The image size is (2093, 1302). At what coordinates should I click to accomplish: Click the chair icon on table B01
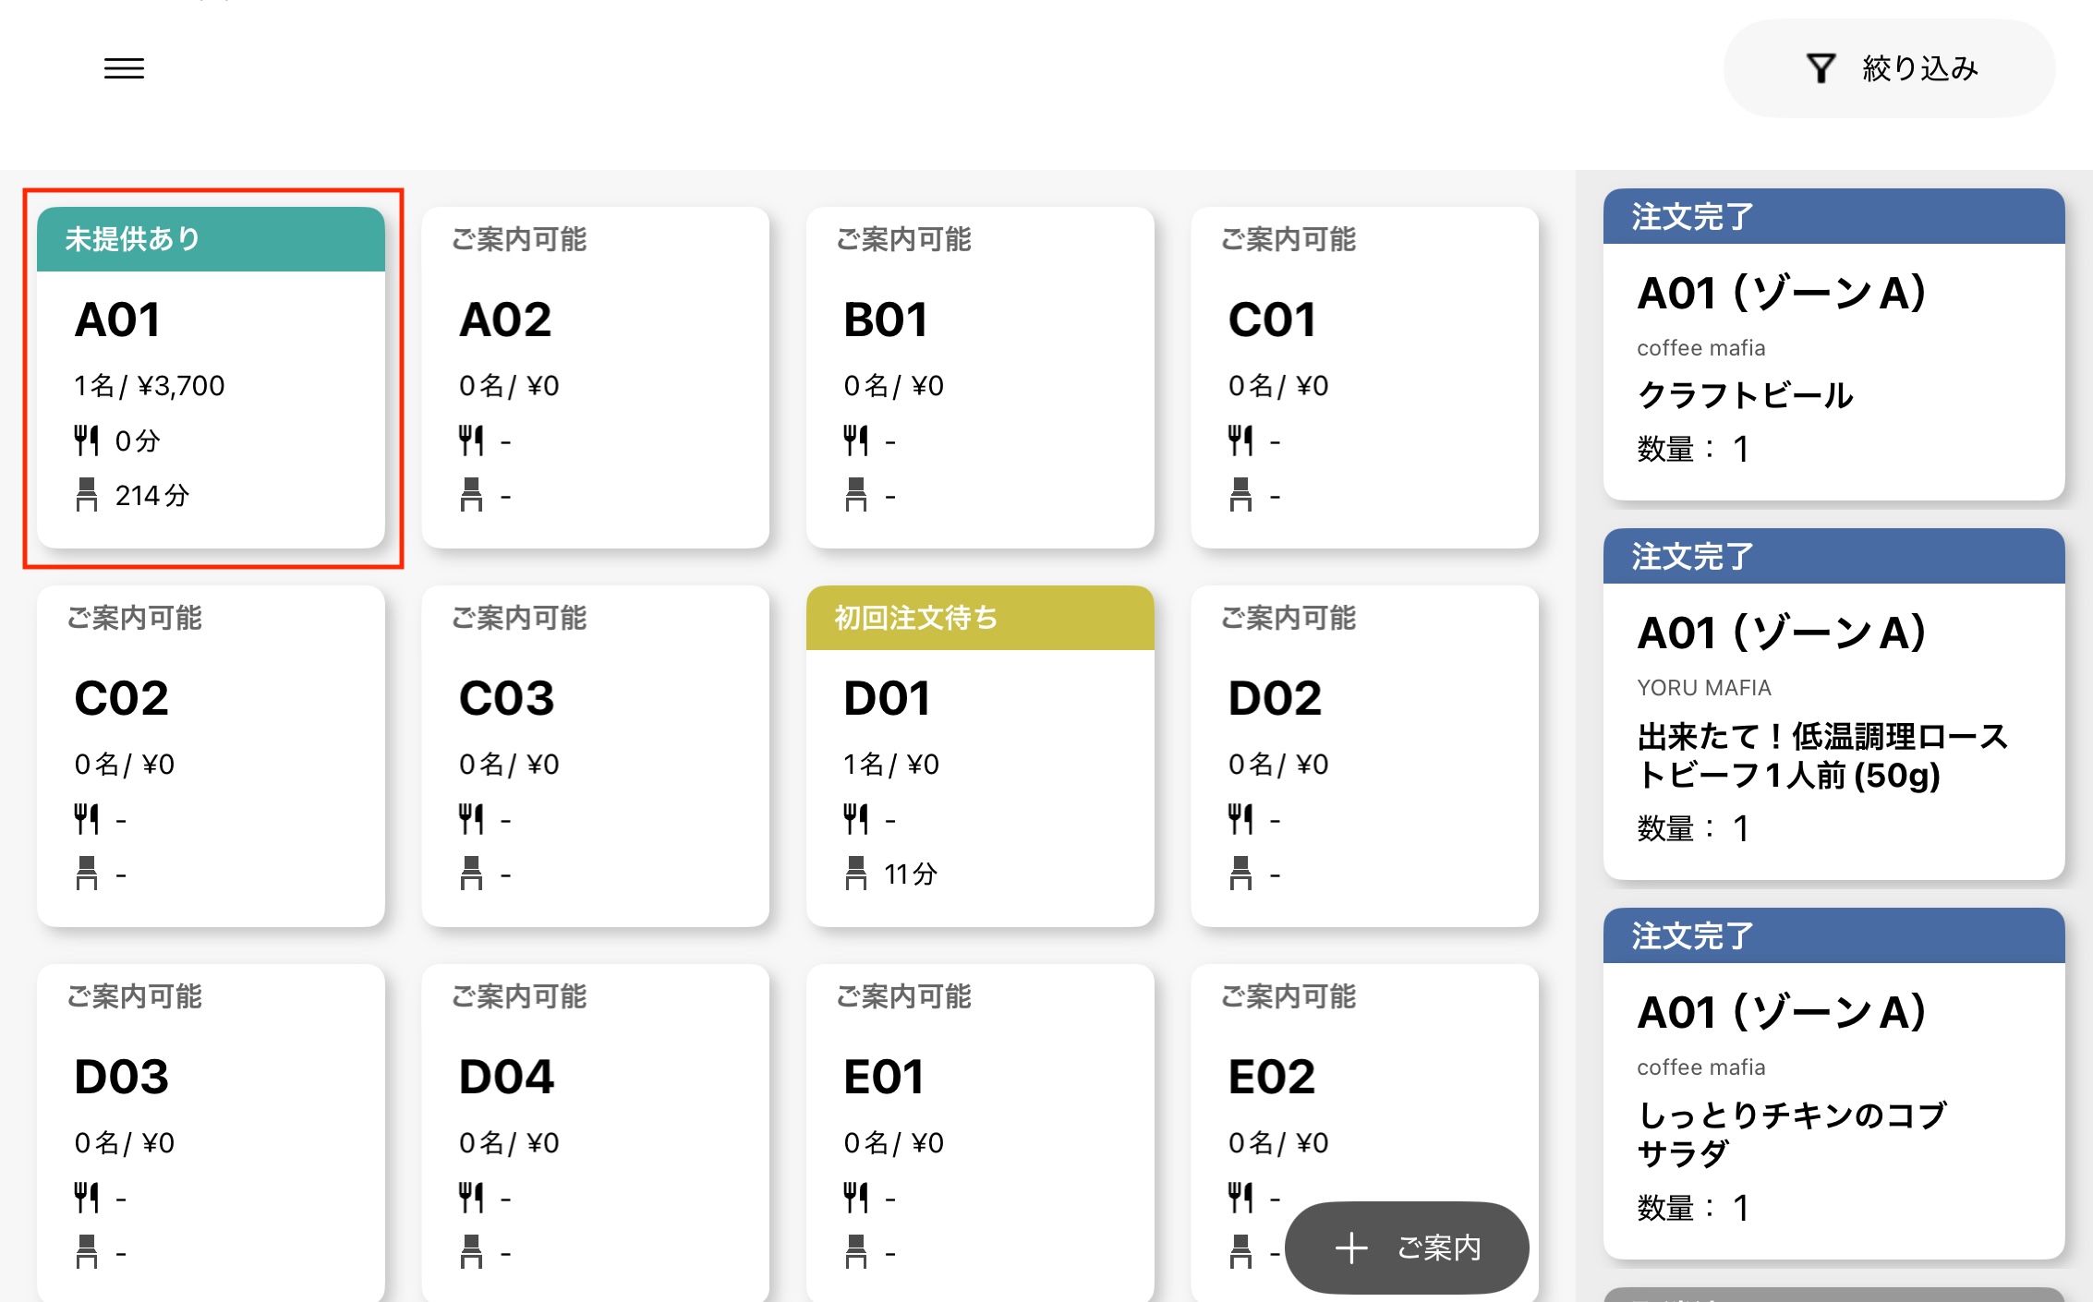(x=856, y=495)
